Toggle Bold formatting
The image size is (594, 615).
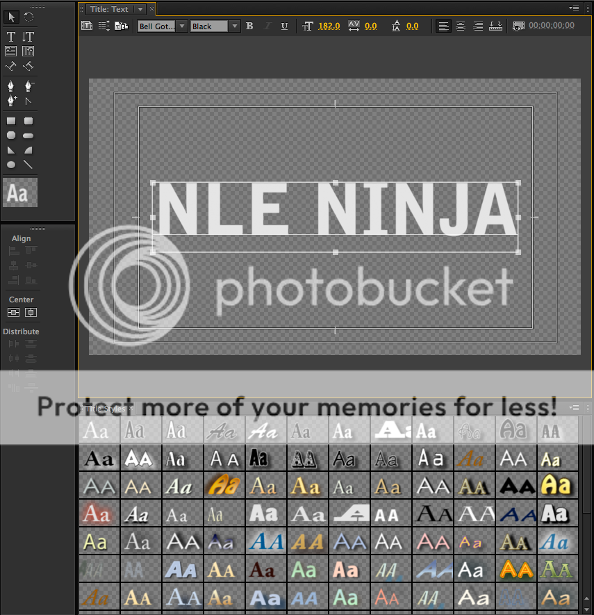249,26
